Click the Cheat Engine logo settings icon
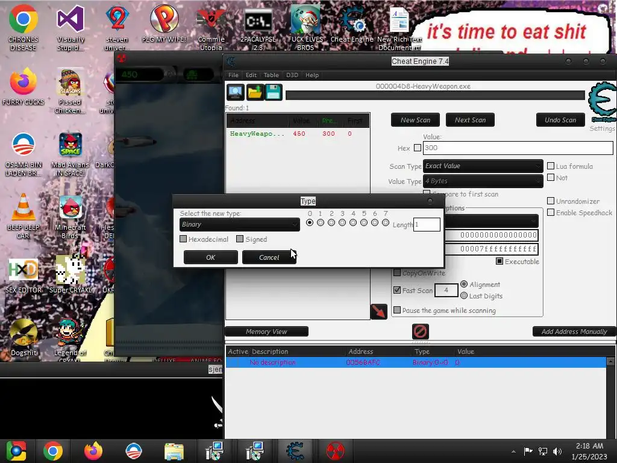 tap(602, 102)
